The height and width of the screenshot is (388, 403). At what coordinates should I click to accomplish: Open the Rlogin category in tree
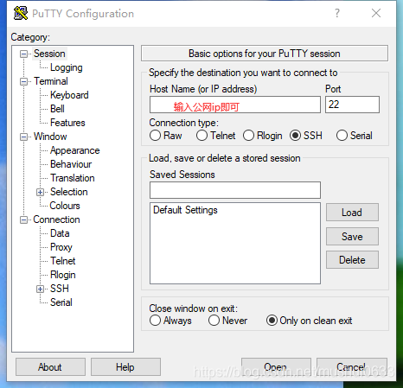63,275
